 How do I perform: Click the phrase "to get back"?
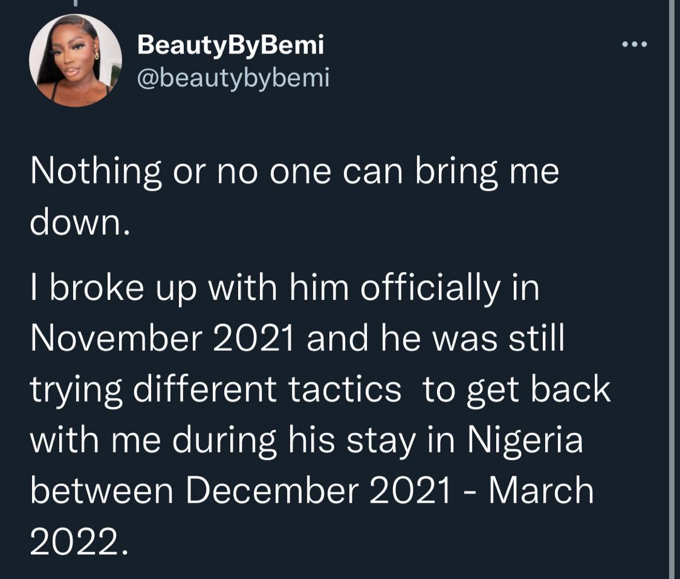click(516, 390)
